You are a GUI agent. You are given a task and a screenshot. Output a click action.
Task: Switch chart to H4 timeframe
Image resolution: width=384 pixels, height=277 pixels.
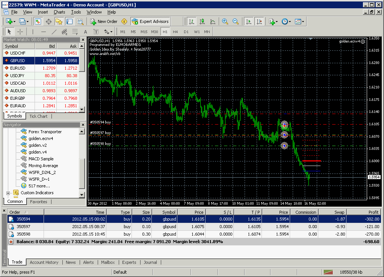(175, 32)
